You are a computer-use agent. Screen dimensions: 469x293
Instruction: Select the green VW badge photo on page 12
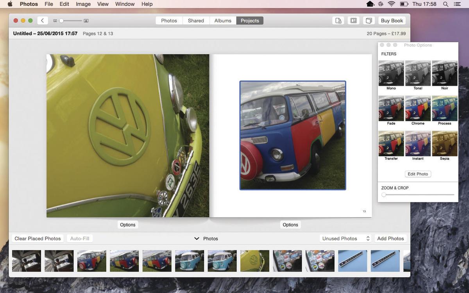pos(128,136)
